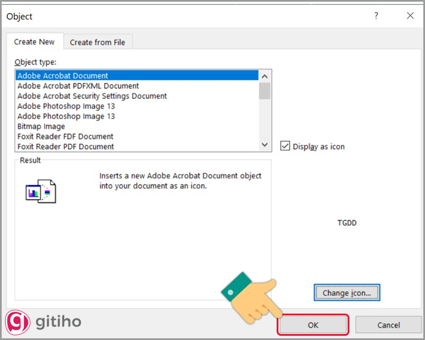Image resolution: width=425 pixels, height=340 pixels.
Task: Confirm with the OK button
Action: point(313,325)
